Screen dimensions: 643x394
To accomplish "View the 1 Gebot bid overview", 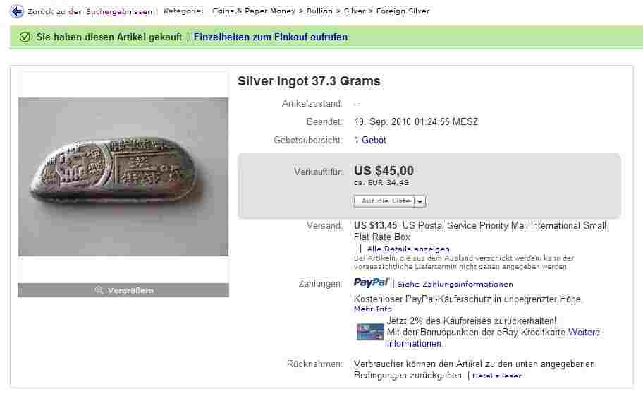I will pyautogui.click(x=370, y=140).
